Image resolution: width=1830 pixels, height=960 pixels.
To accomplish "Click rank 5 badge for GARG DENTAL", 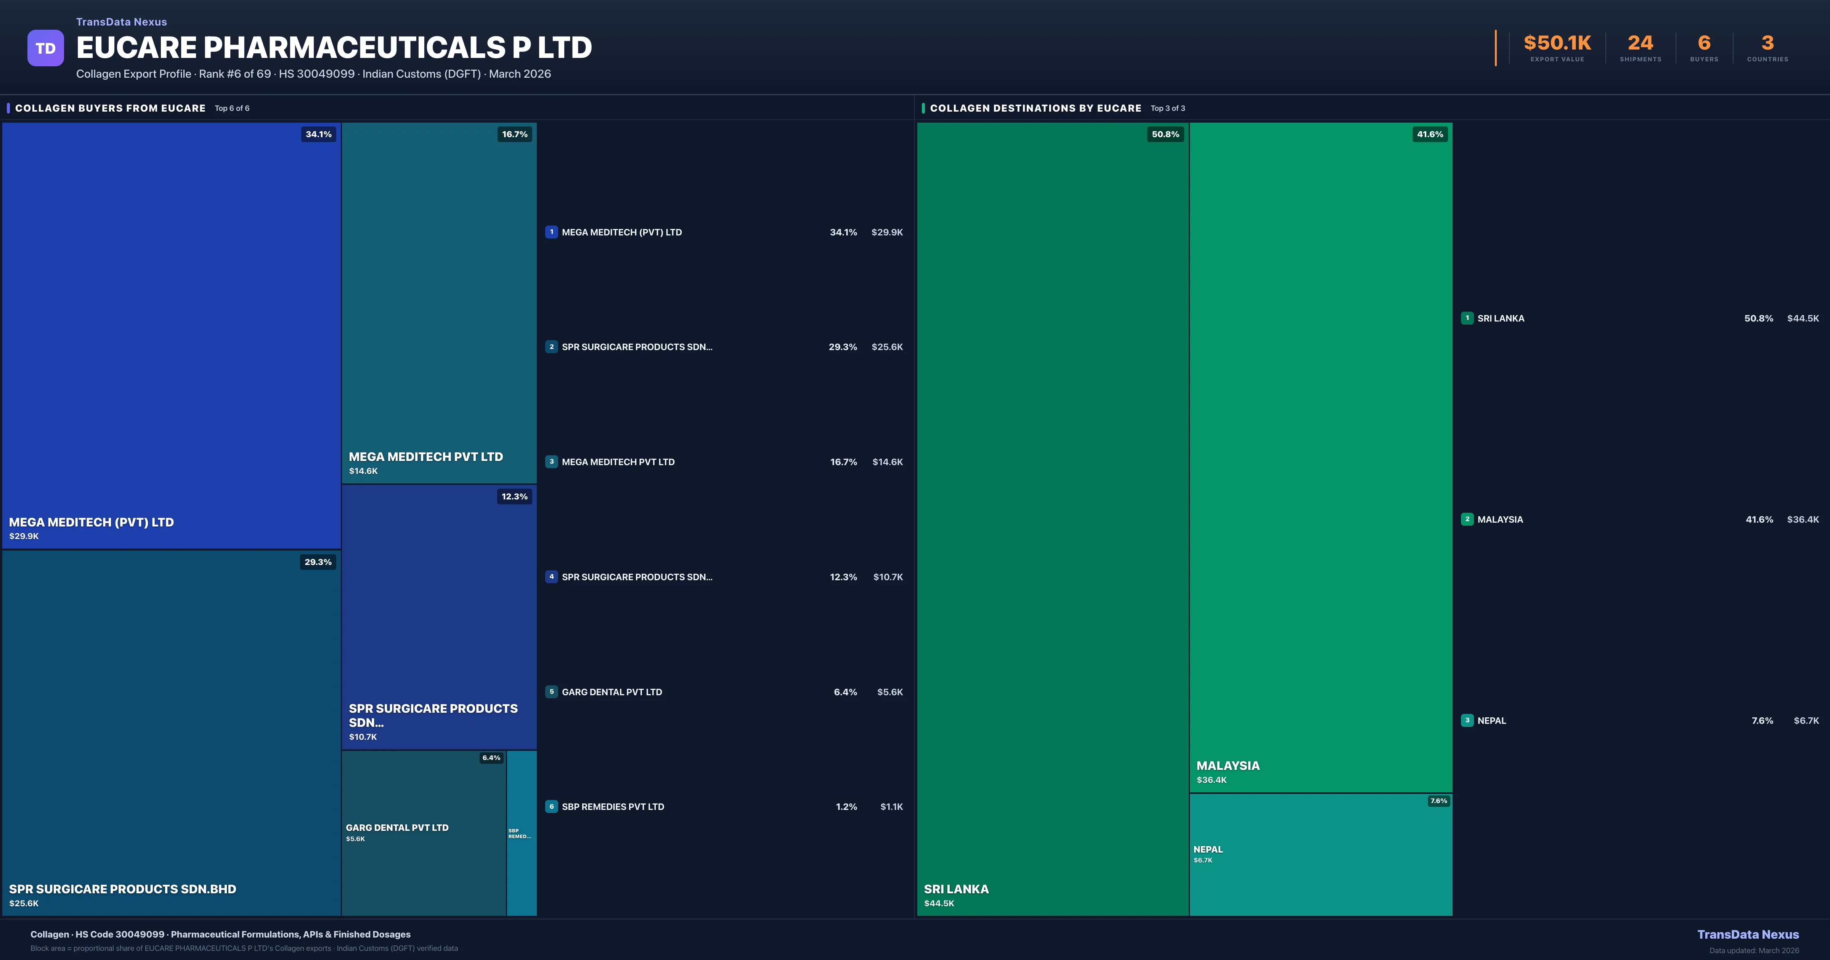I will [551, 691].
